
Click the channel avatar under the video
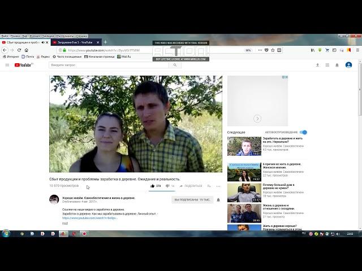(54, 199)
